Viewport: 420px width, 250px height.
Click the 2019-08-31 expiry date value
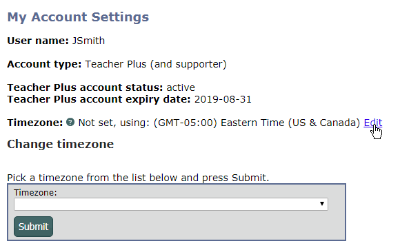[x=223, y=99]
